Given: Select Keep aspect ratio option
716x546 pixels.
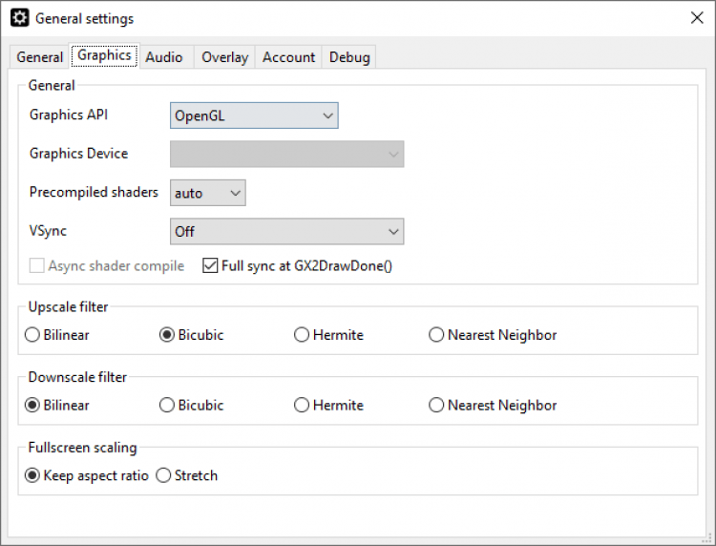Looking at the screenshot, I should tap(33, 475).
